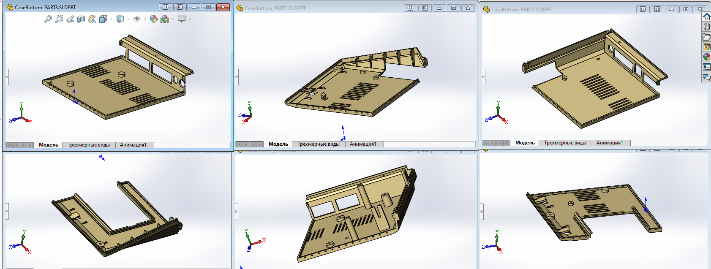Open the View Settings monitor dropdown
711x269 pixels.
pyautogui.click(x=190, y=19)
